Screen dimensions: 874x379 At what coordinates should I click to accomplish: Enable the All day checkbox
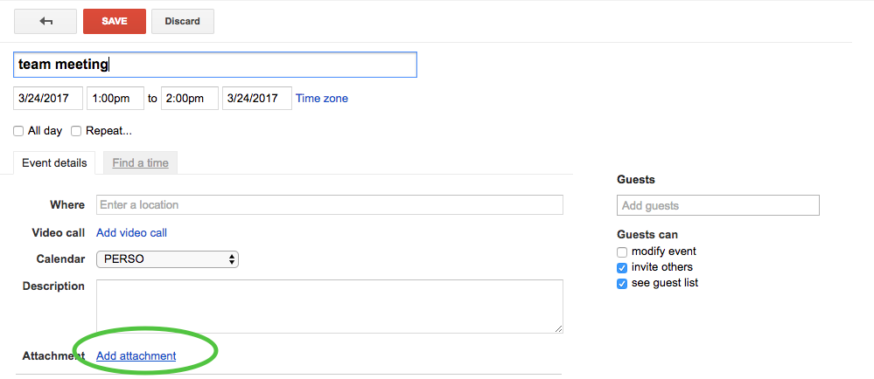click(18, 131)
